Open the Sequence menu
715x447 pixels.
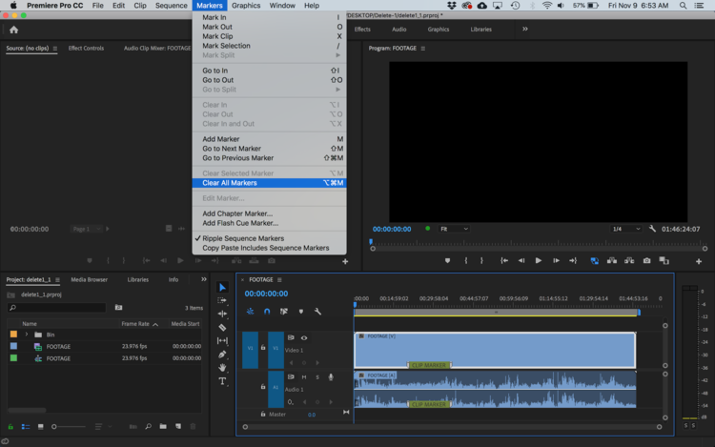click(x=171, y=6)
